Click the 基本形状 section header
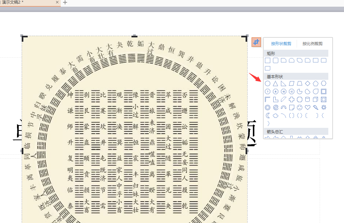The width and height of the screenshot is (344, 223). click(x=296, y=76)
